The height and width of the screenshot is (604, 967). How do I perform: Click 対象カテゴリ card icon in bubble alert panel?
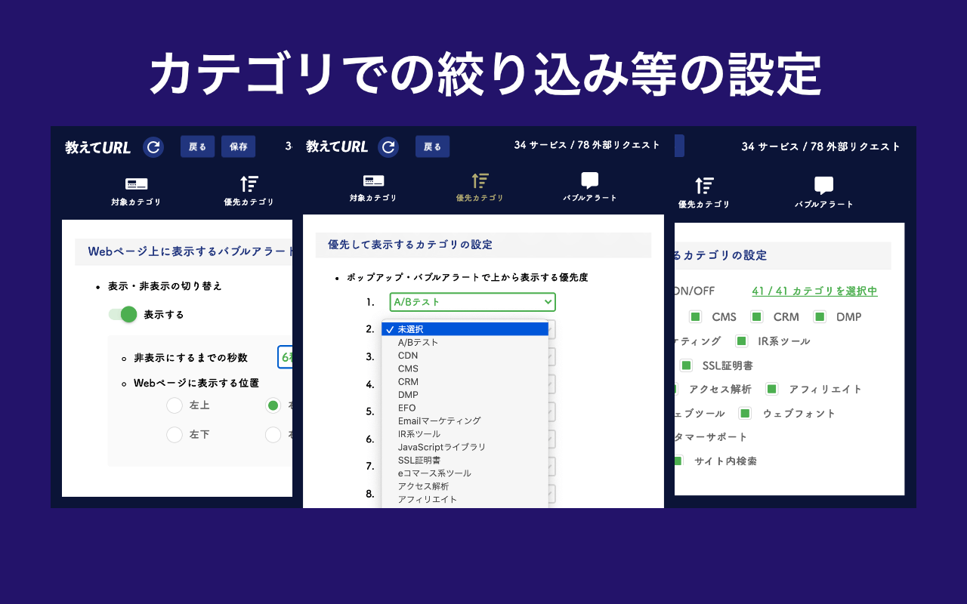coord(136,183)
